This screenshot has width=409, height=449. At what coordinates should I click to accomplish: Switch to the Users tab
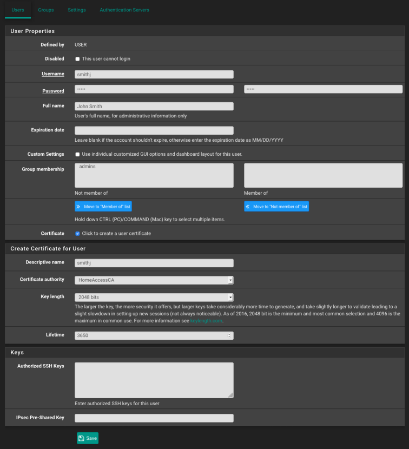coord(18,10)
